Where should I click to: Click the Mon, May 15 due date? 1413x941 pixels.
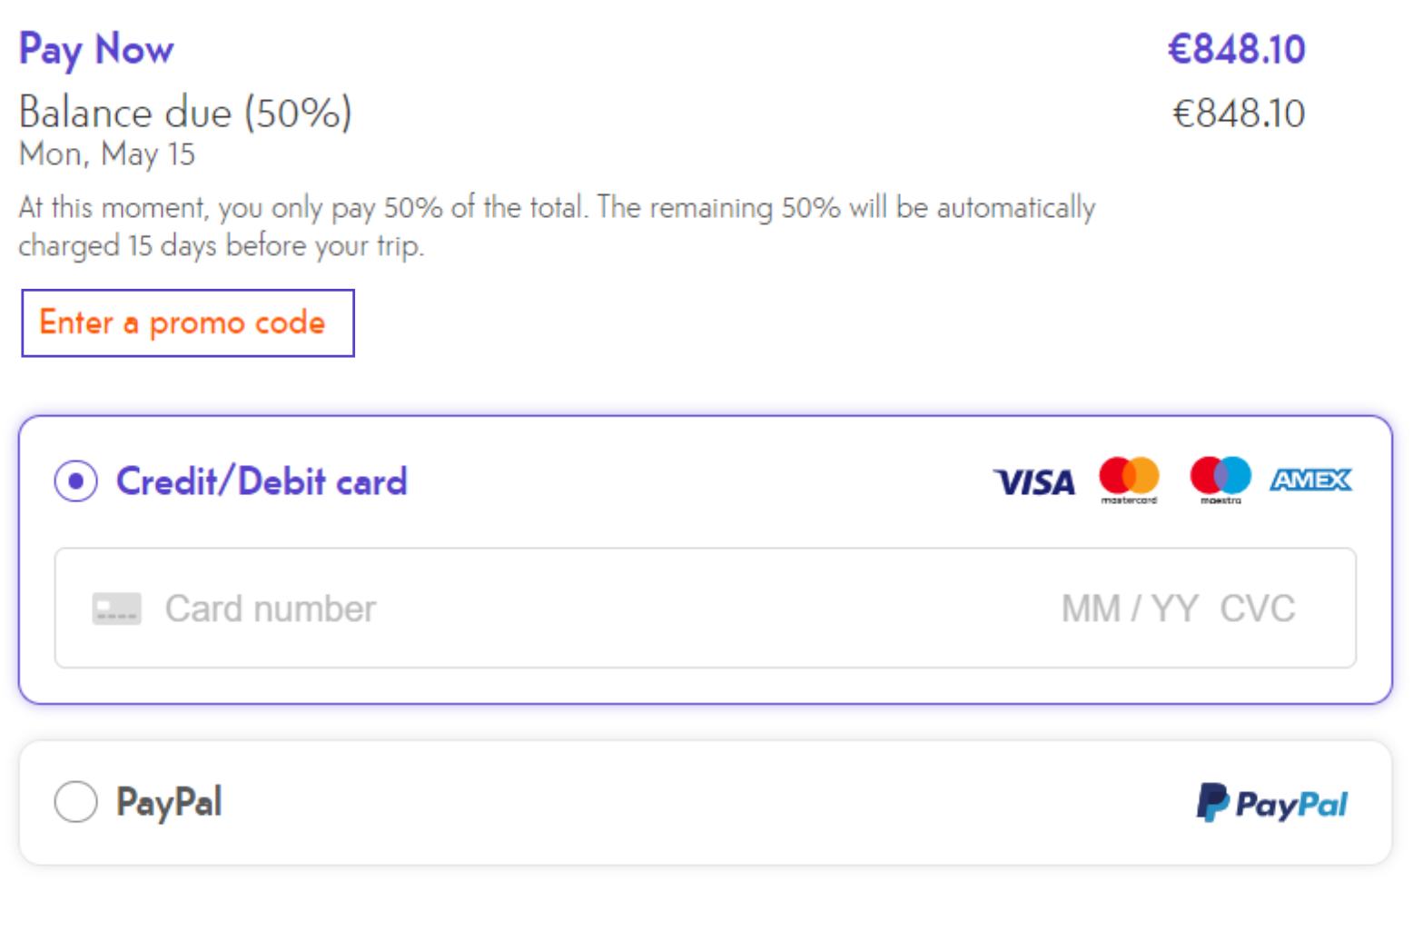pyautogui.click(x=107, y=154)
